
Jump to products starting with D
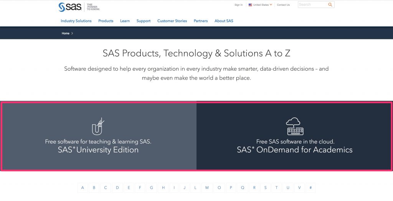click(117, 188)
